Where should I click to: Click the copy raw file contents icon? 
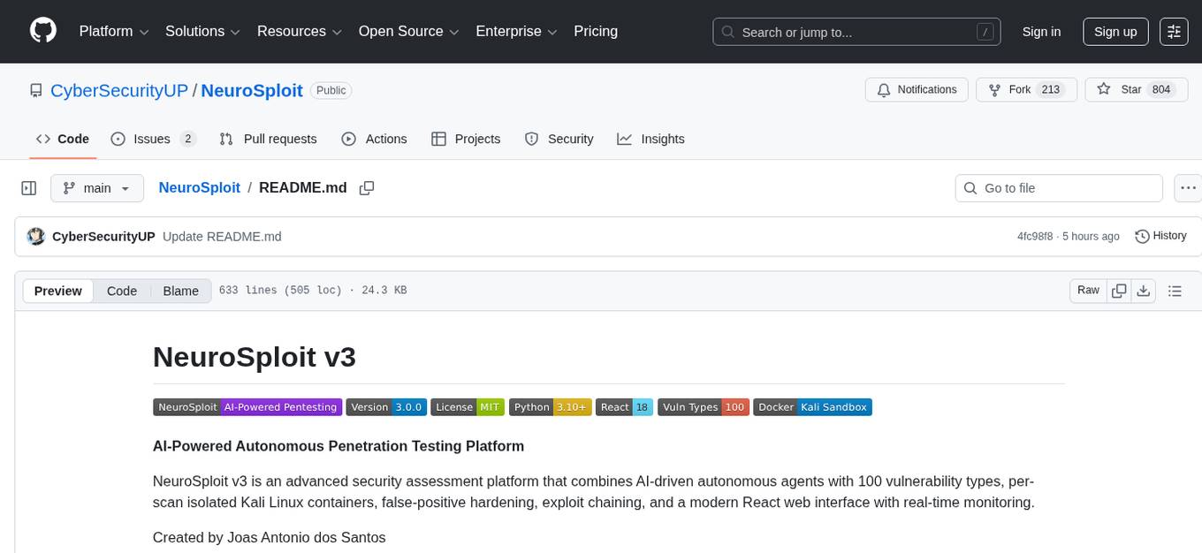(x=1119, y=290)
